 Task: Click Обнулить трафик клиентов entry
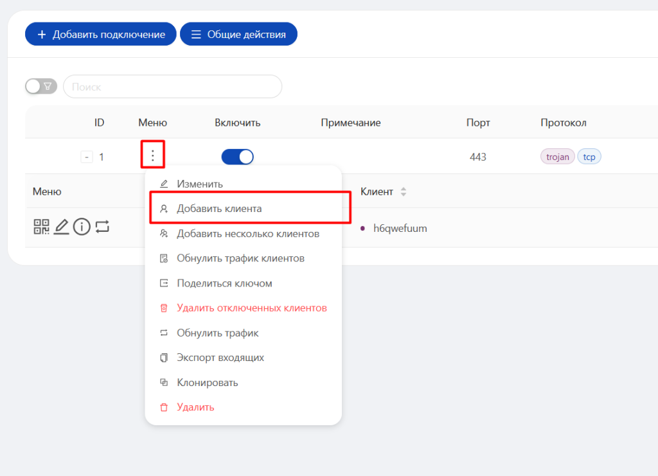[240, 258]
